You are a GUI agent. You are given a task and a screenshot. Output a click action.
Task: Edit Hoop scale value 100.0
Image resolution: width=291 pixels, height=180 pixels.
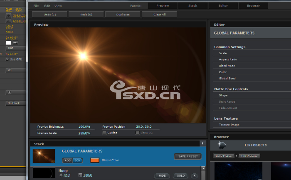(x=87, y=175)
